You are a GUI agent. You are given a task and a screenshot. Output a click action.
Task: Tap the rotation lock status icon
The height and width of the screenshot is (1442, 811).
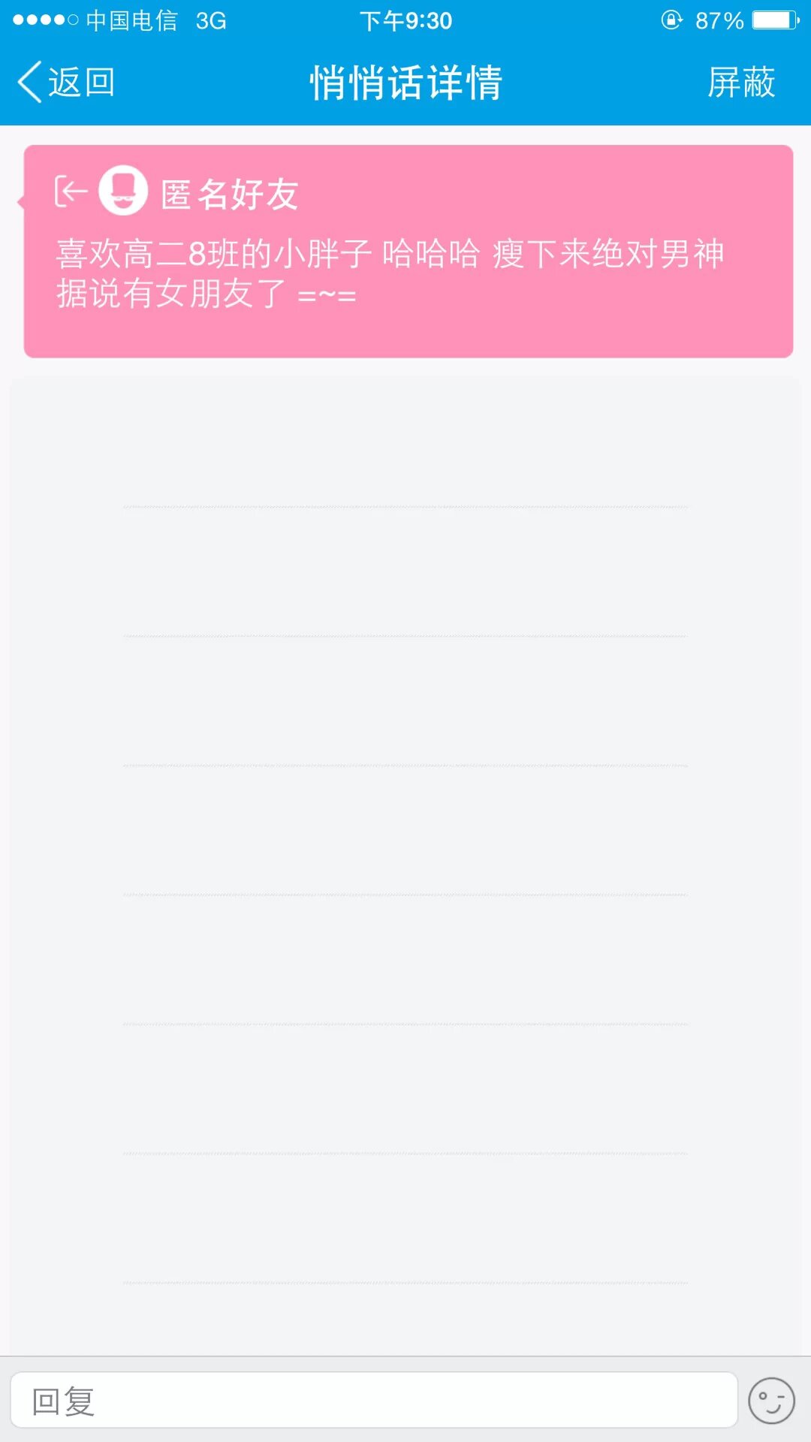pyautogui.click(x=671, y=20)
